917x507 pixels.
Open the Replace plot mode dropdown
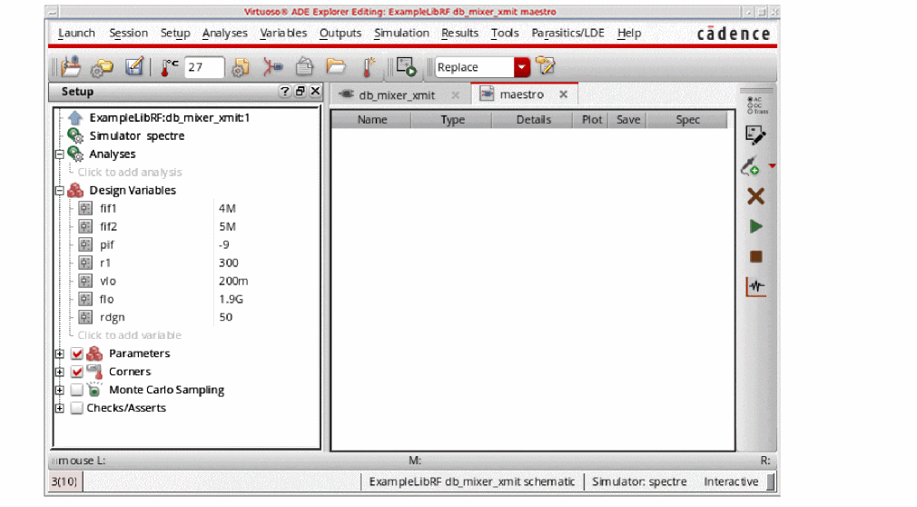(x=521, y=67)
